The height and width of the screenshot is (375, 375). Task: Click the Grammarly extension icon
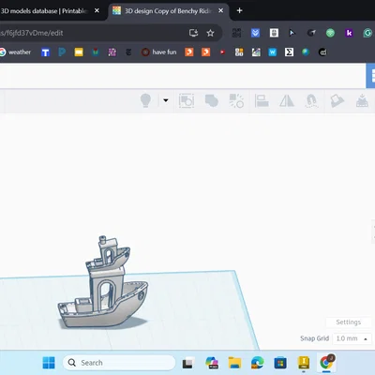click(367, 33)
